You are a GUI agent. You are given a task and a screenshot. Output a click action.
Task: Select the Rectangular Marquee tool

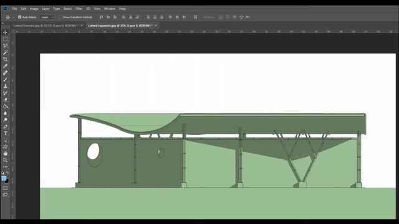click(x=5, y=39)
